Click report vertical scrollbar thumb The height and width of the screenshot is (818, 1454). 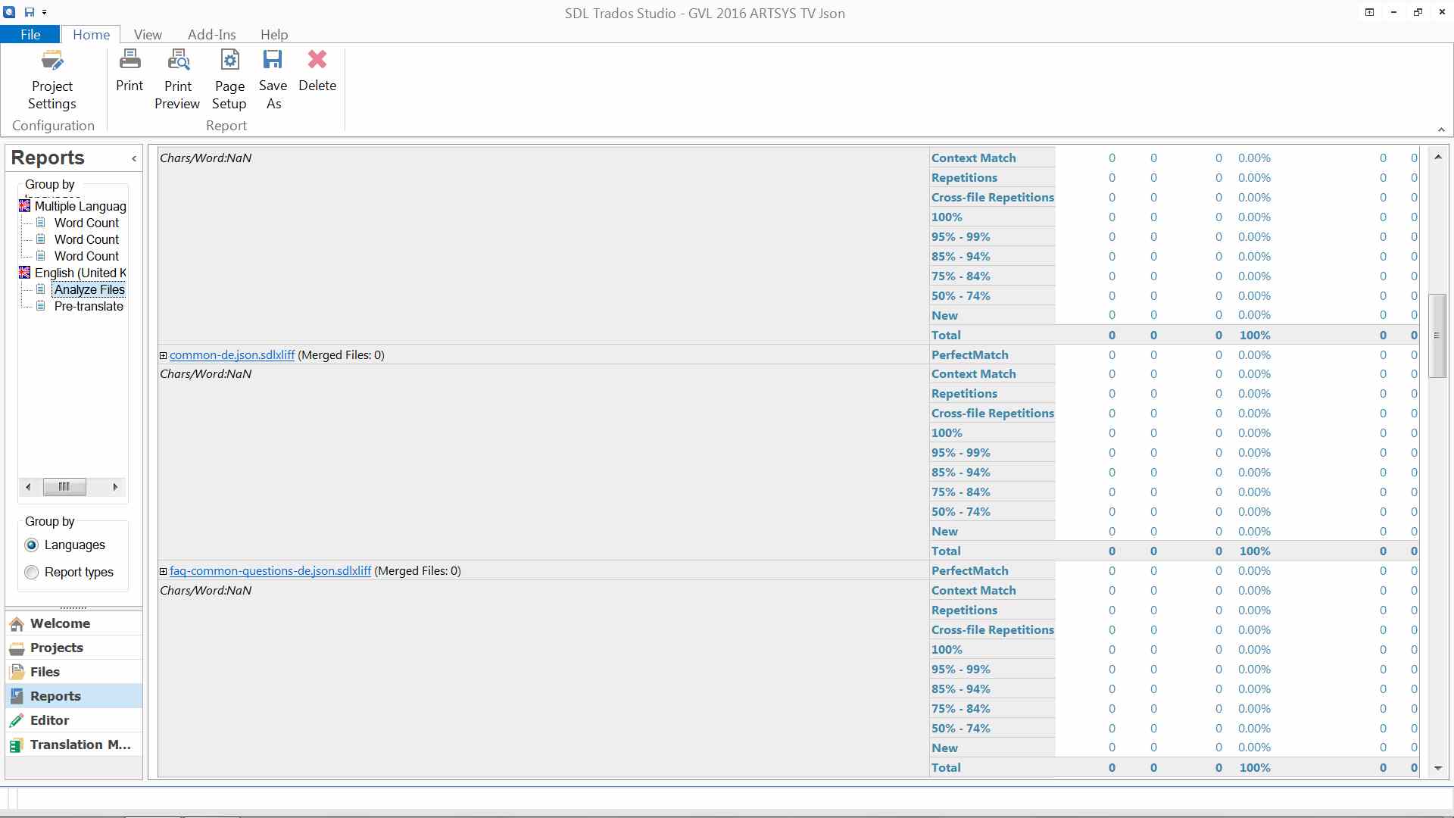coord(1437,336)
